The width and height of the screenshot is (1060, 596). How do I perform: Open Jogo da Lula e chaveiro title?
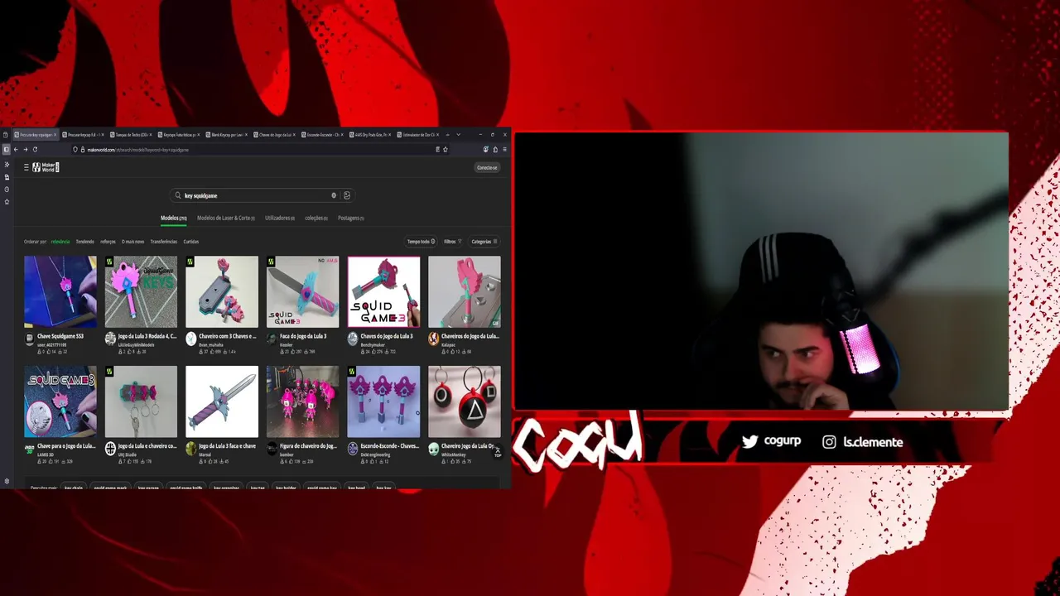(x=147, y=446)
